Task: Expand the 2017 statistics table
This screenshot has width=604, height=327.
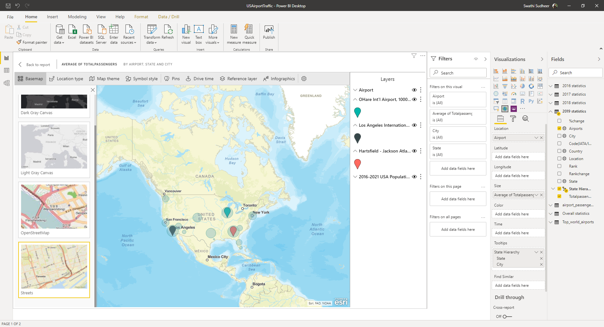Action: pos(551,94)
